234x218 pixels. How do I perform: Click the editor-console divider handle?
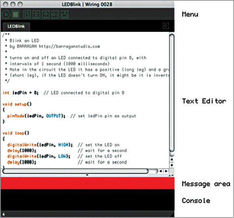pos(87,175)
